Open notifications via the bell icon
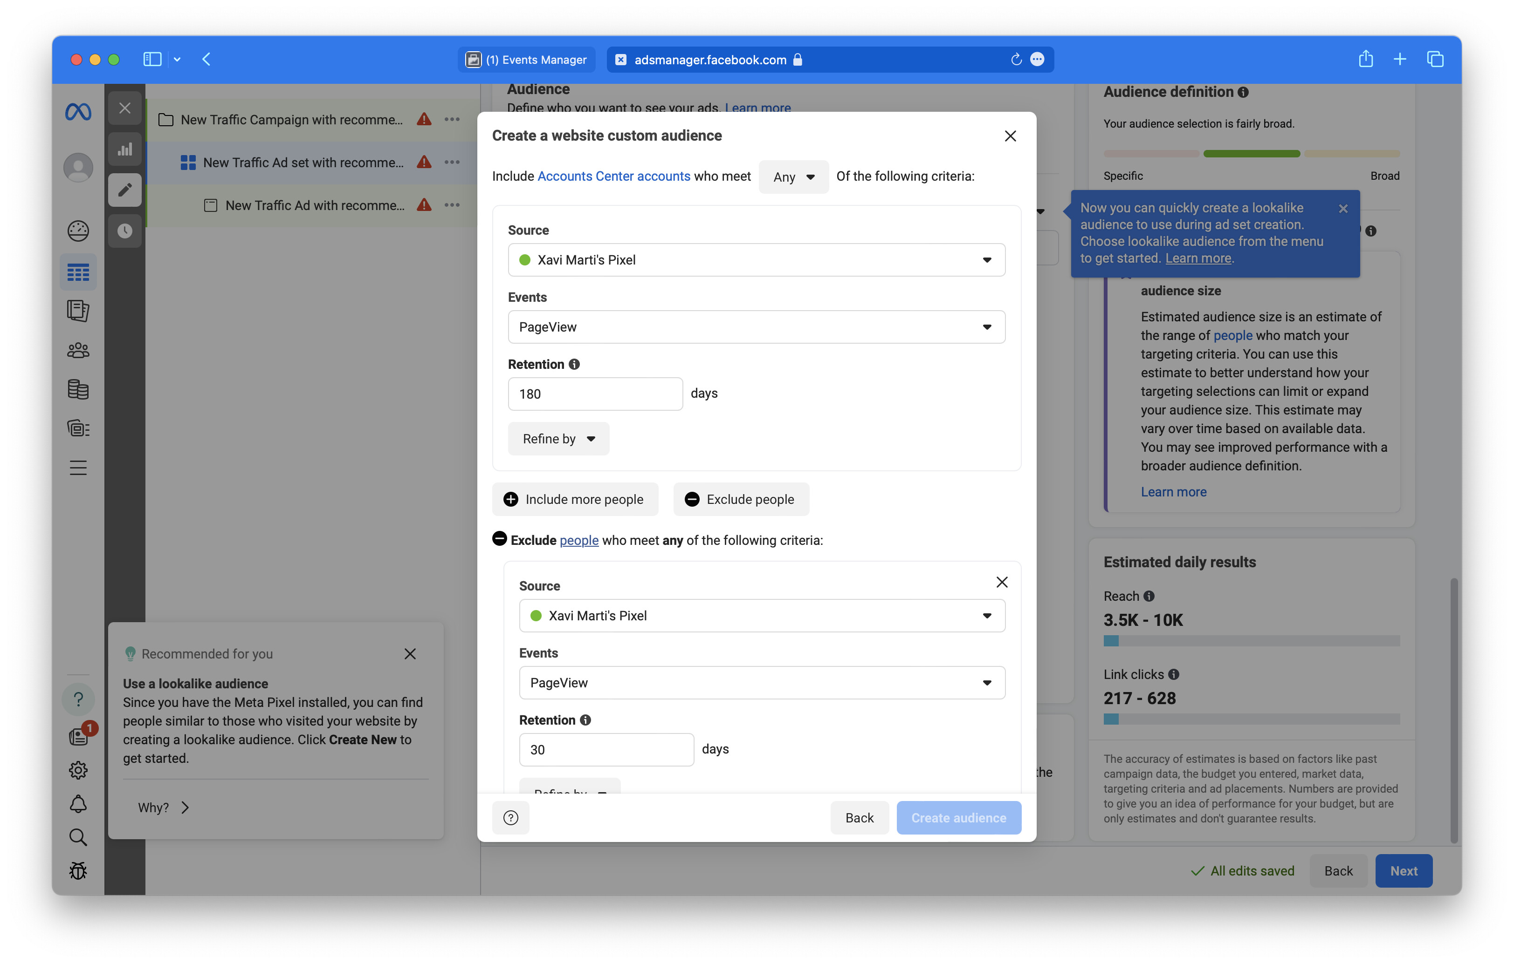This screenshot has width=1514, height=964. pyautogui.click(x=78, y=804)
